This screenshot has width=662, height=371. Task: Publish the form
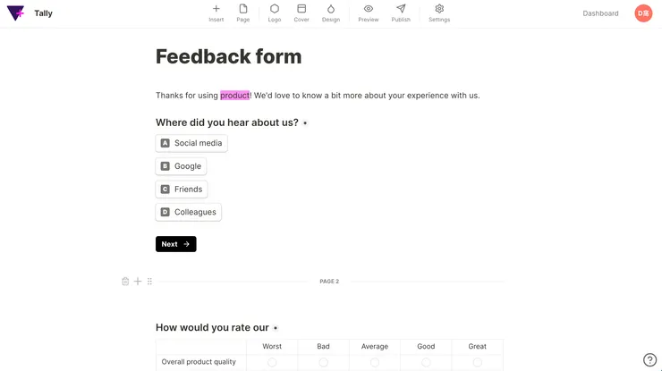(x=401, y=13)
